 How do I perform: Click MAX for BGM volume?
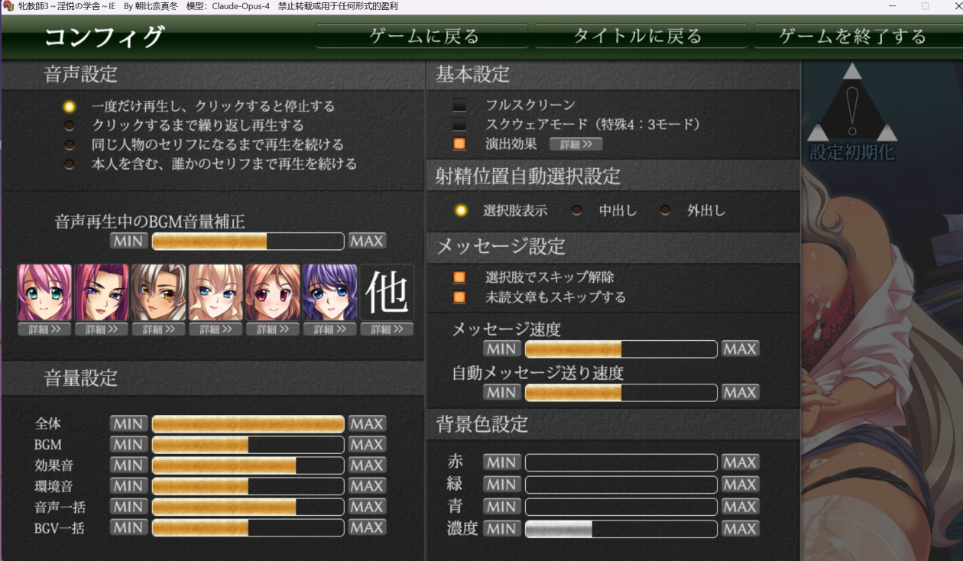tap(367, 445)
